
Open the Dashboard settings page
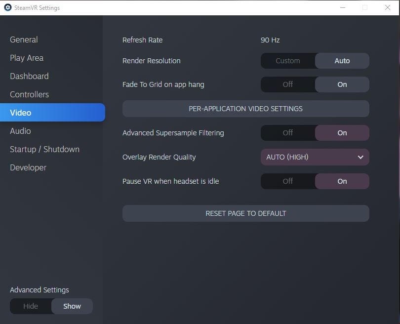tap(29, 76)
